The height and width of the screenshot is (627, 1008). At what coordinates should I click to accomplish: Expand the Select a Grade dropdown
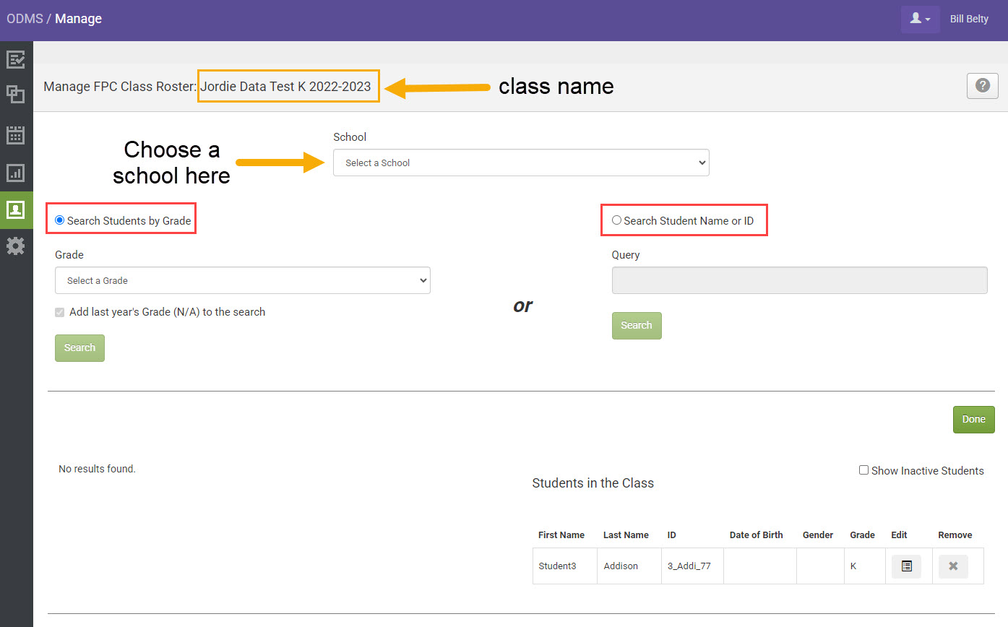coord(242,280)
